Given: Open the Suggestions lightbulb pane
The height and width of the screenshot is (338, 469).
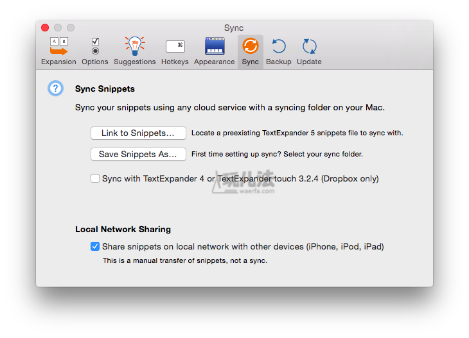Looking at the screenshot, I should (x=135, y=51).
